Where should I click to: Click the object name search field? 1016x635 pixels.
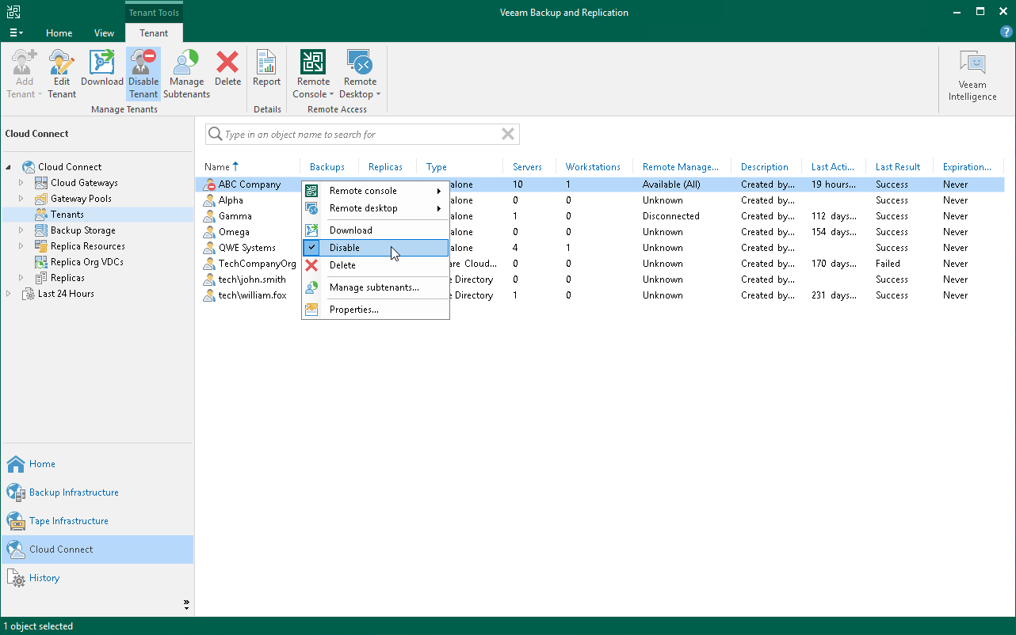click(x=357, y=135)
